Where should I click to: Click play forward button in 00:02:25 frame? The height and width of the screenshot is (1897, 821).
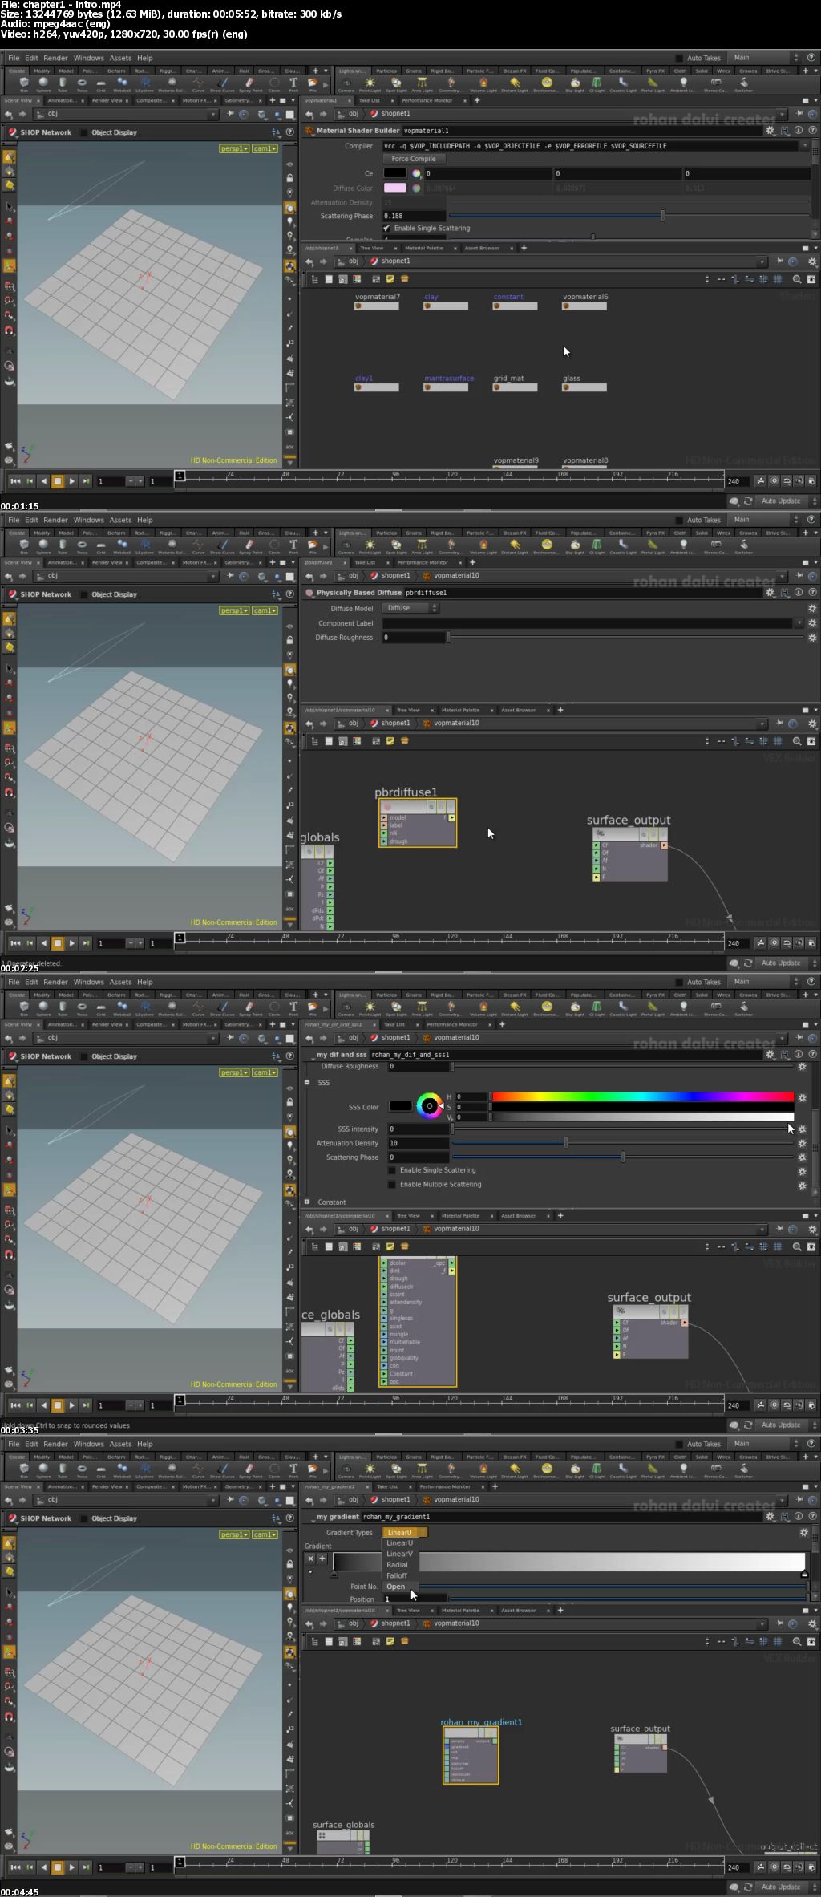pos(72,943)
